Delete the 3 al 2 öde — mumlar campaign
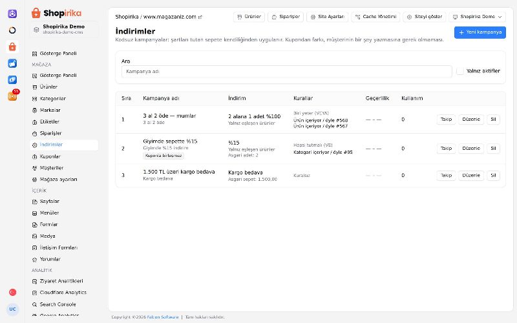517x323 pixels. pyautogui.click(x=493, y=120)
